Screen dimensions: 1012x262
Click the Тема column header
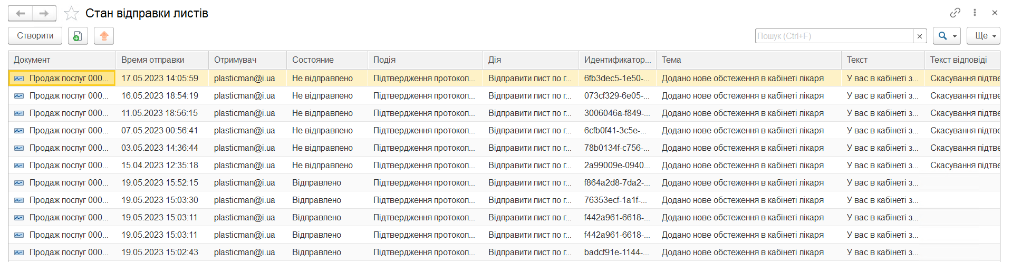671,60
